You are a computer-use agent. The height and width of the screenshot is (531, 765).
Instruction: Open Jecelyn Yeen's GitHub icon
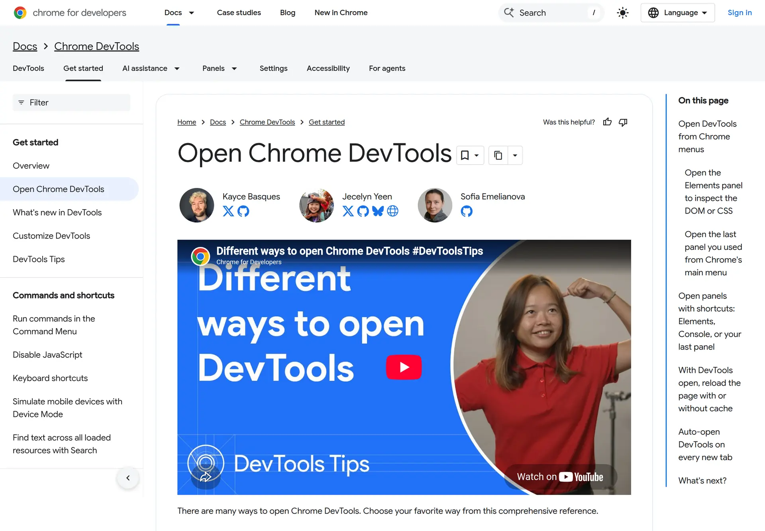click(x=363, y=211)
